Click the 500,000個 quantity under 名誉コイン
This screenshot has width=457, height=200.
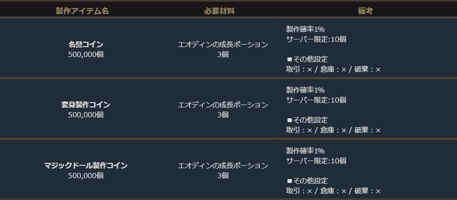(x=86, y=54)
